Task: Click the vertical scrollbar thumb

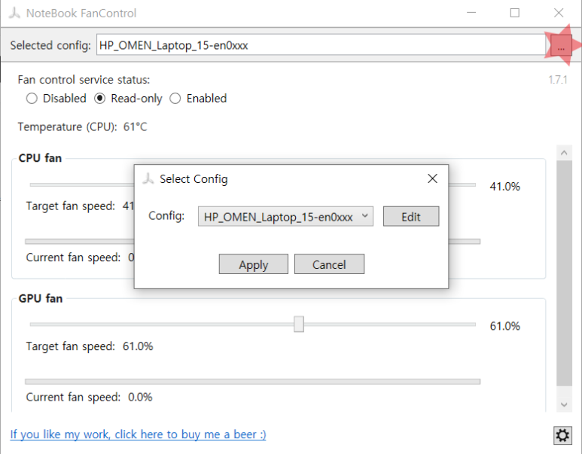Action: 564,273
